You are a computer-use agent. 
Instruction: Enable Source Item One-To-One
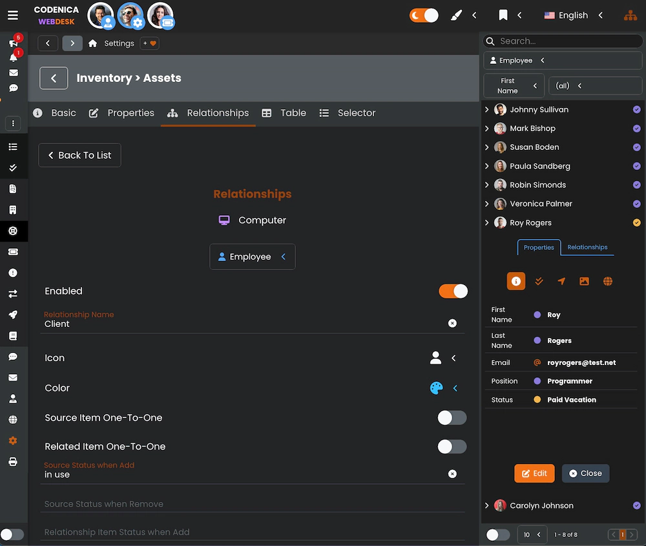click(x=452, y=417)
